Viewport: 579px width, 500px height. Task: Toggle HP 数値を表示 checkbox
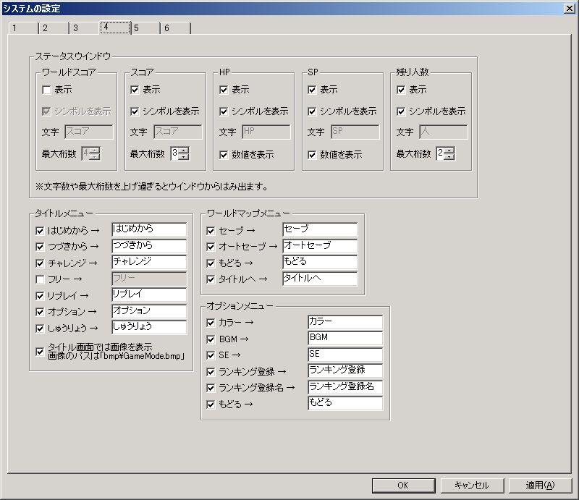click(224, 155)
